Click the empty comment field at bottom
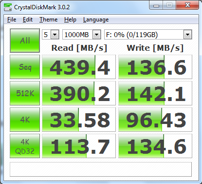 coord(101,169)
